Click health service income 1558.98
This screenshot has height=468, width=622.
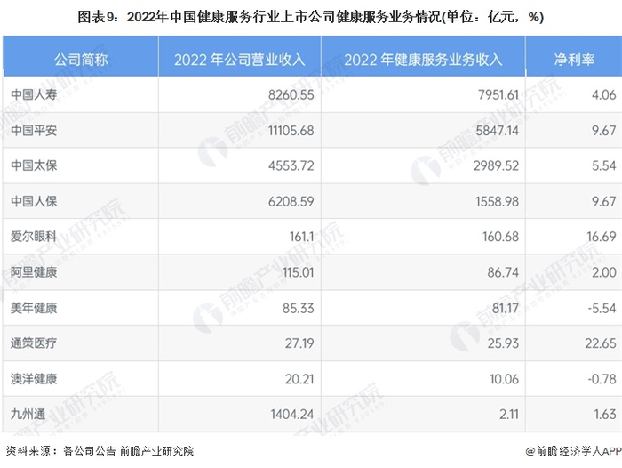[497, 201]
